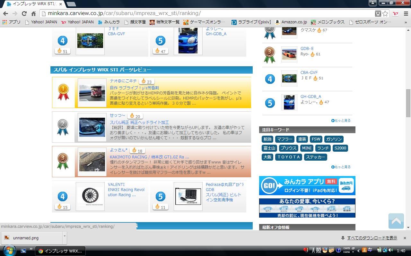Open the muffler thumbnail in rank 3 review
This screenshot has height=256, width=411.
pyautogui.click(x=92, y=162)
